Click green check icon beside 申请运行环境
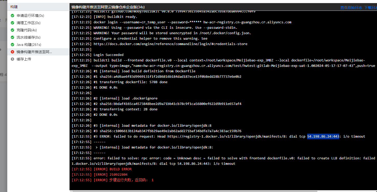The image size is (377, 192). tap(12, 16)
